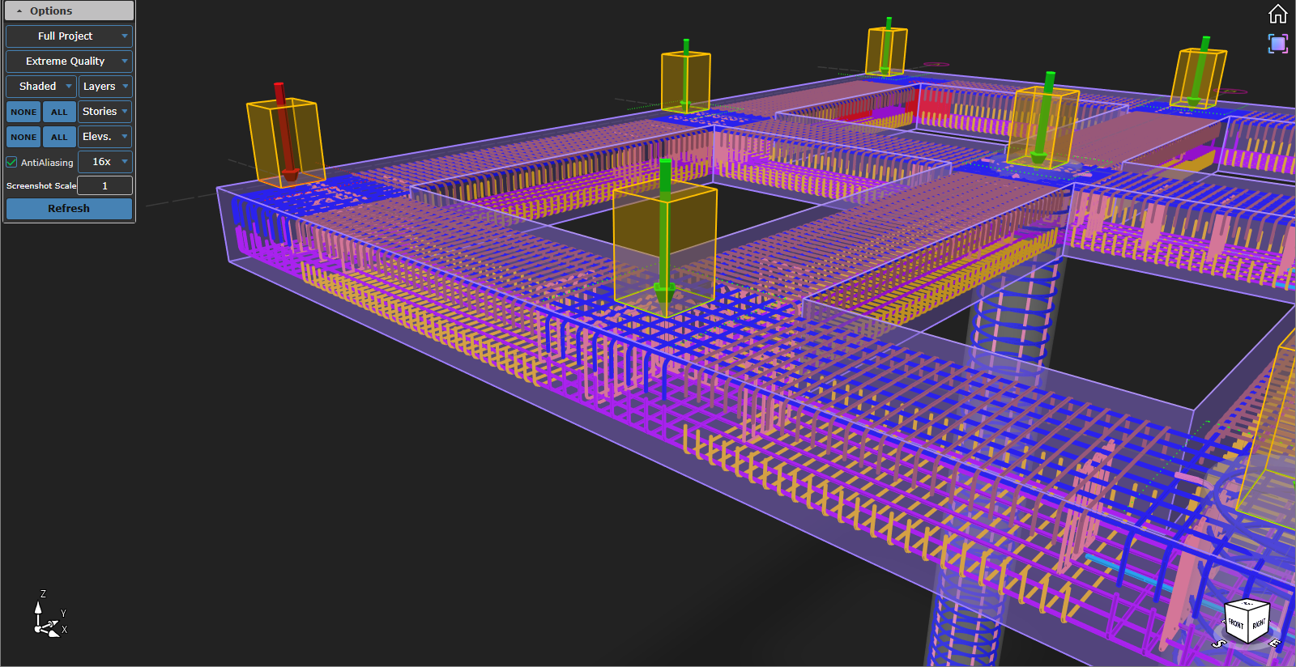Open the Layers menu

coord(105,87)
